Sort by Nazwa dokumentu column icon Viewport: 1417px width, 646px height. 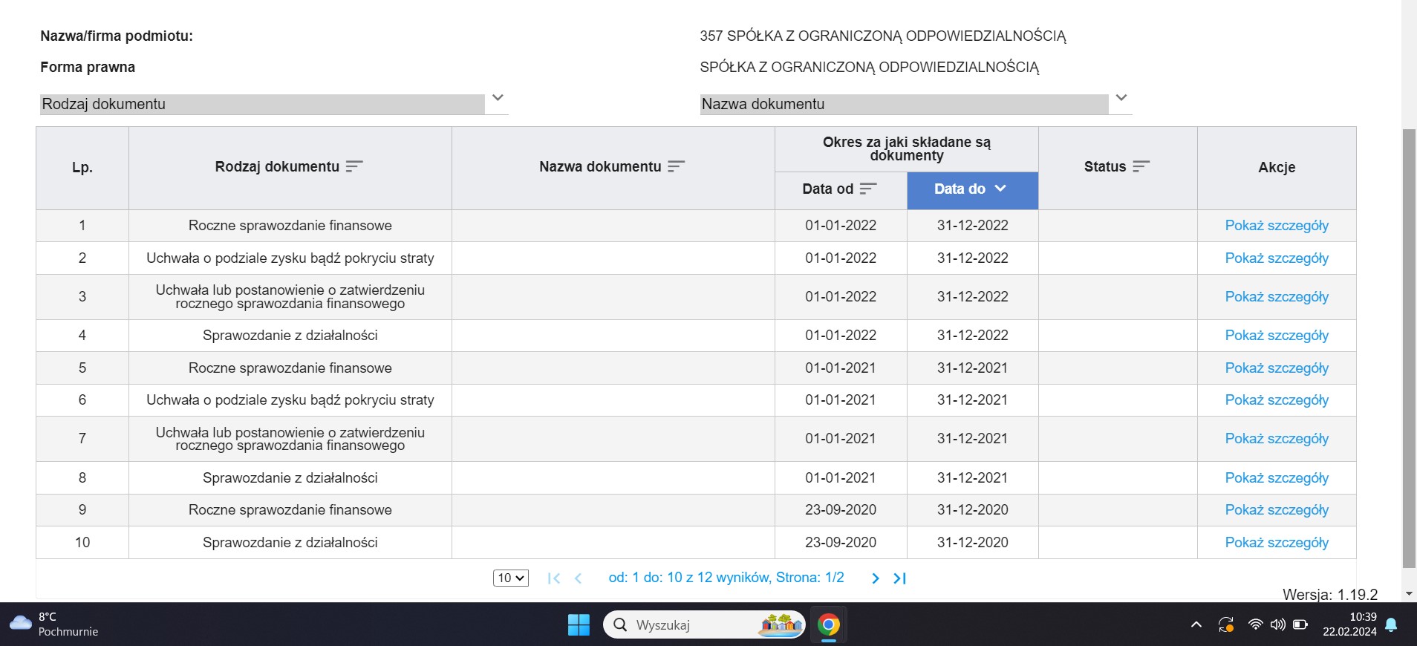[x=676, y=167]
